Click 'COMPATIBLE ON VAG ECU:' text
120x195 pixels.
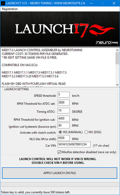click(20, 65)
